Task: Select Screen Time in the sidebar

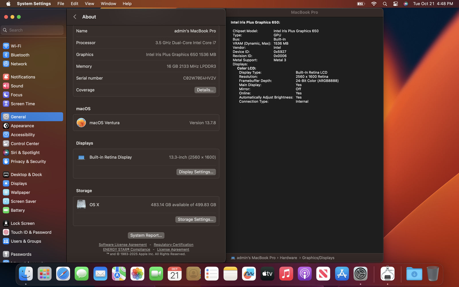Action: pyautogui.click(x=23, y=104)
